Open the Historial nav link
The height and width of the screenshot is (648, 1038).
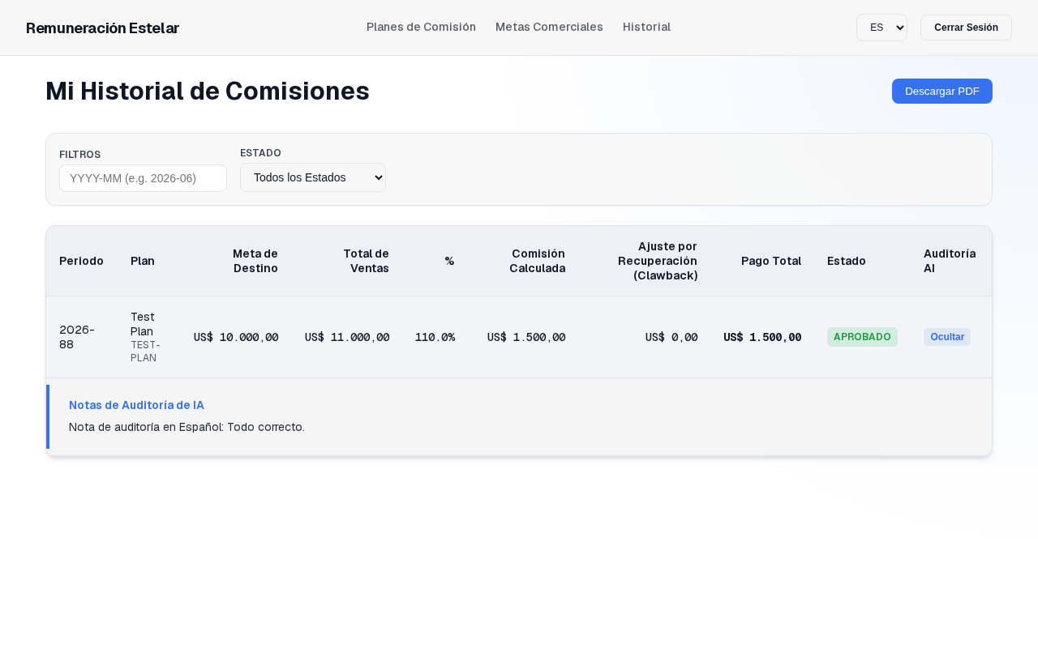point(646,27)
